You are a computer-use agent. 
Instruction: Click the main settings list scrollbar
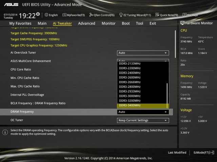click(175, 44)
